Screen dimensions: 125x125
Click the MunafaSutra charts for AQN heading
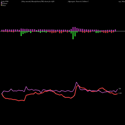tap(38, 1)
